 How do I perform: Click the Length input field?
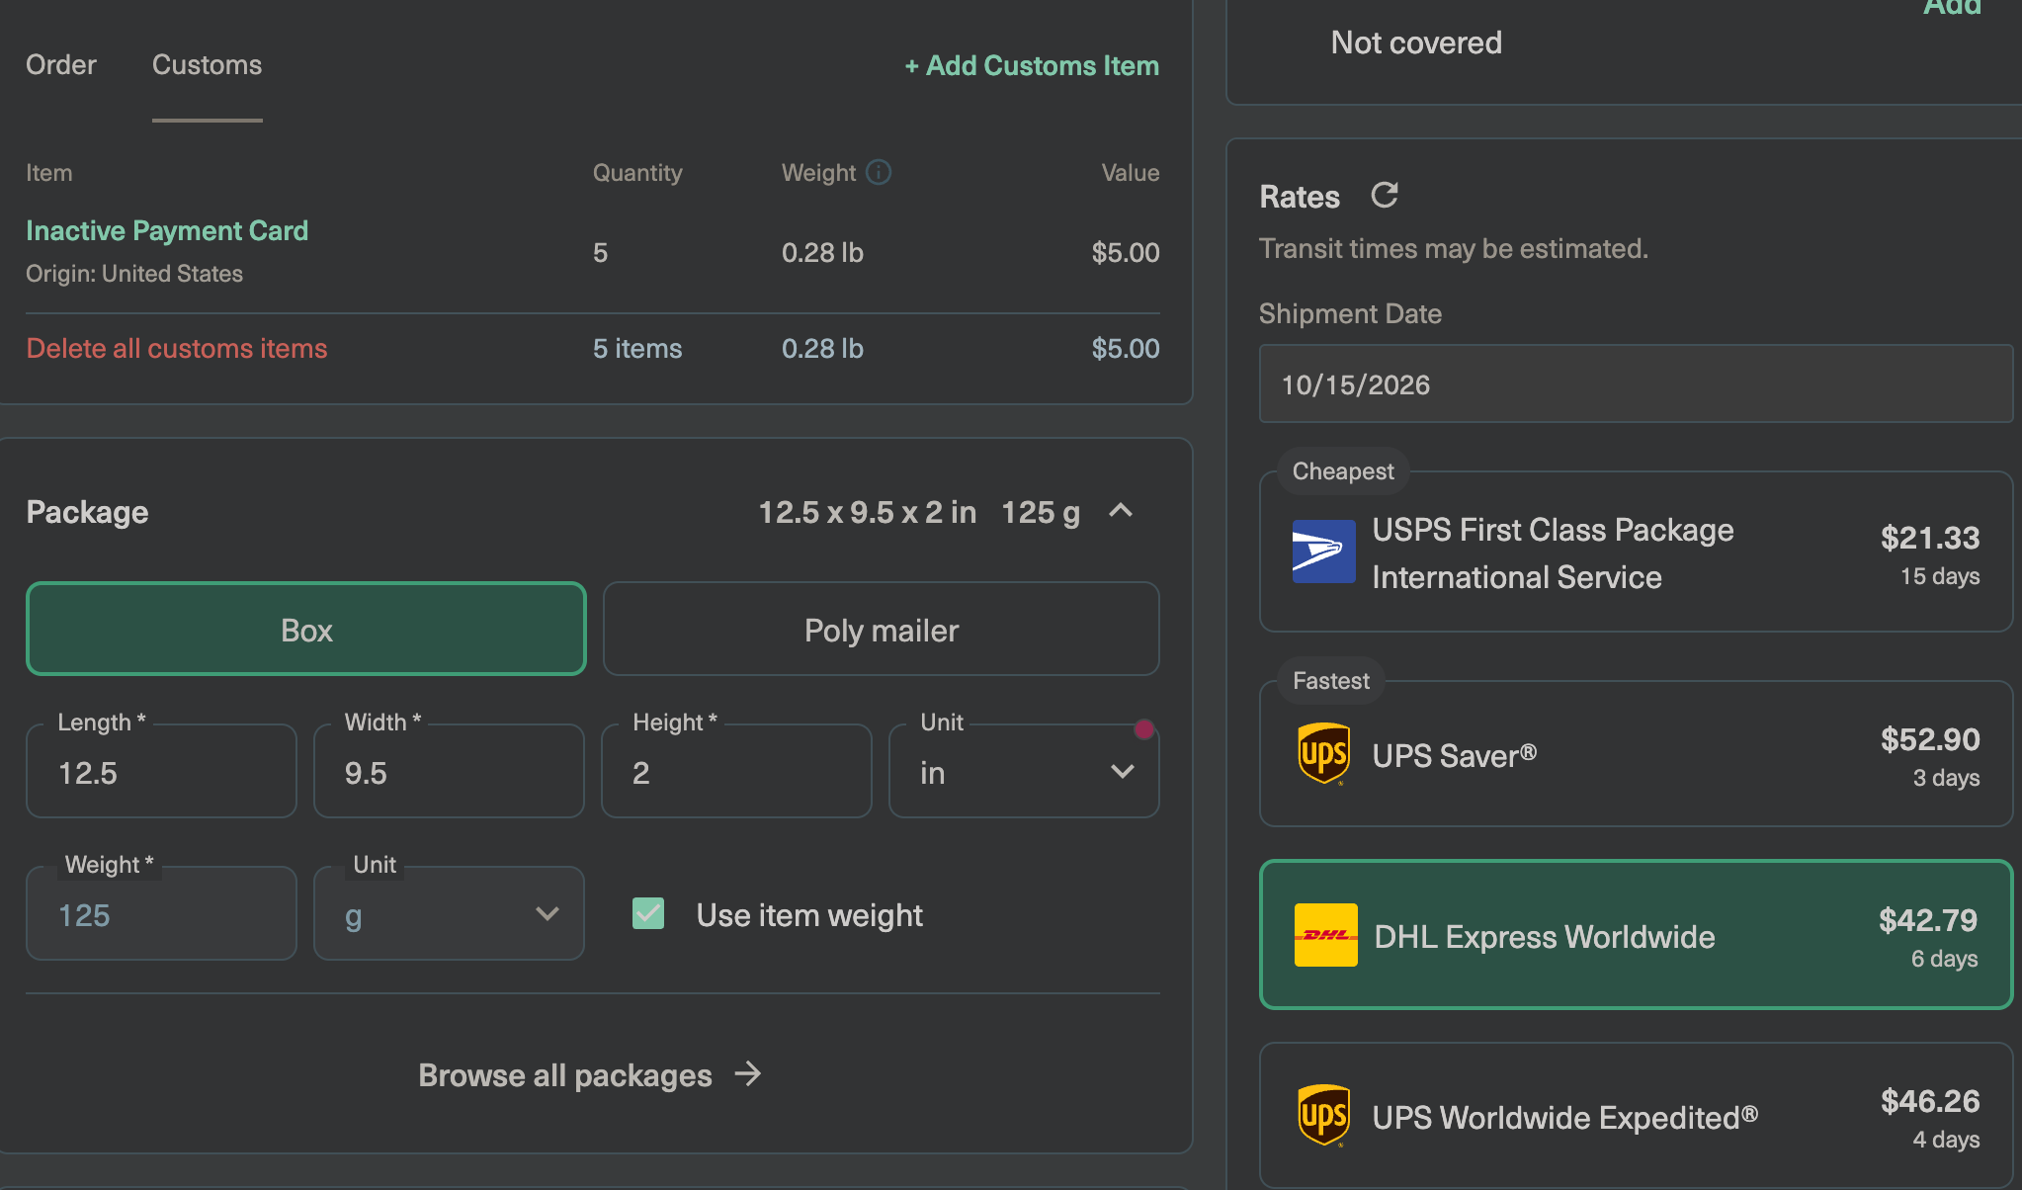pos(161,771)
